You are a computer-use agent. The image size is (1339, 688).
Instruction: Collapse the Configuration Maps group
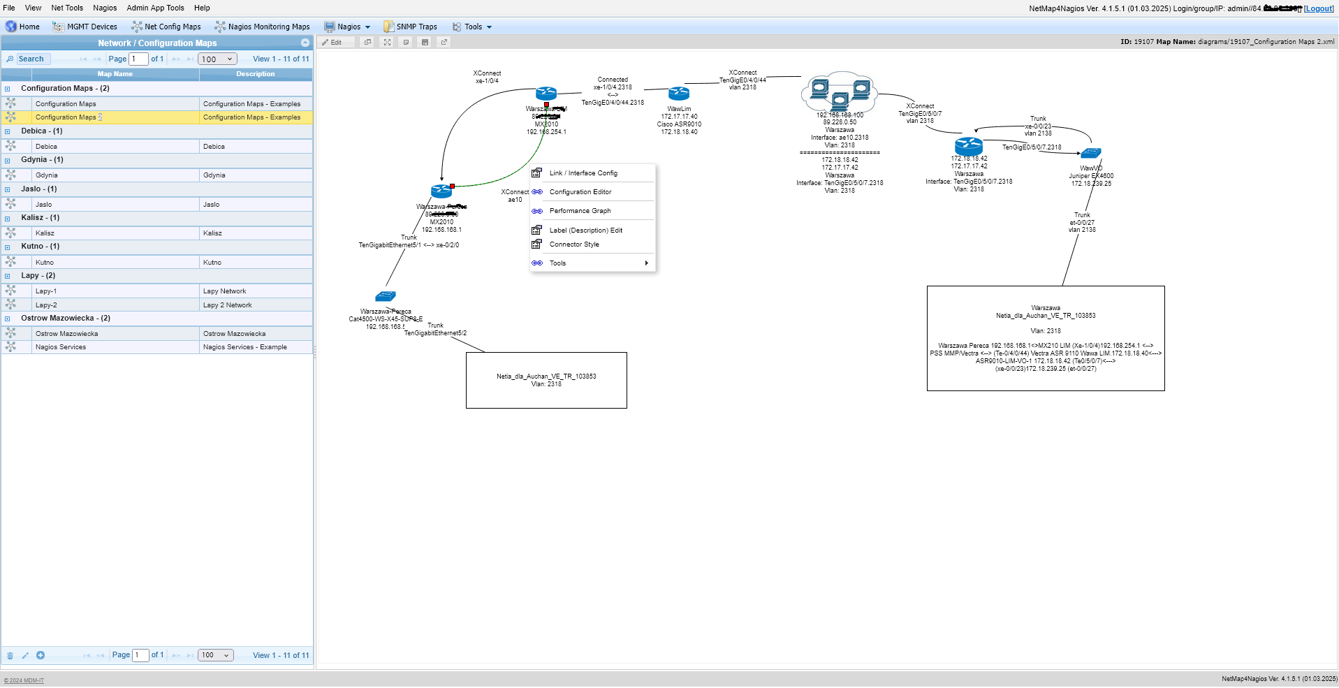click(8, 89)
